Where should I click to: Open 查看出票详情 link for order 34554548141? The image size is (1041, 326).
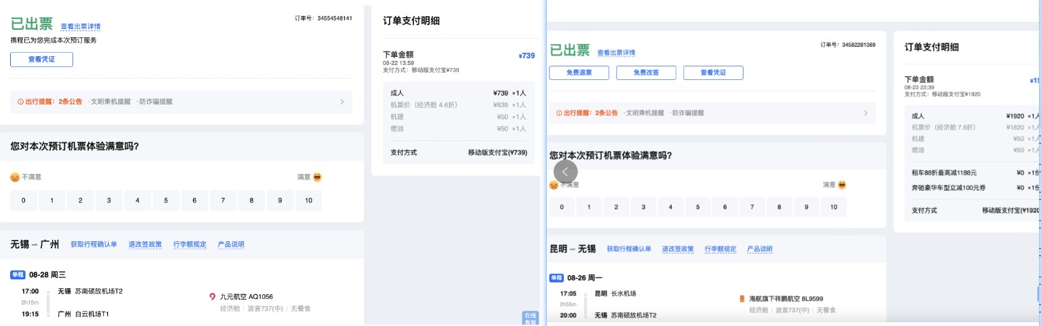81,26
